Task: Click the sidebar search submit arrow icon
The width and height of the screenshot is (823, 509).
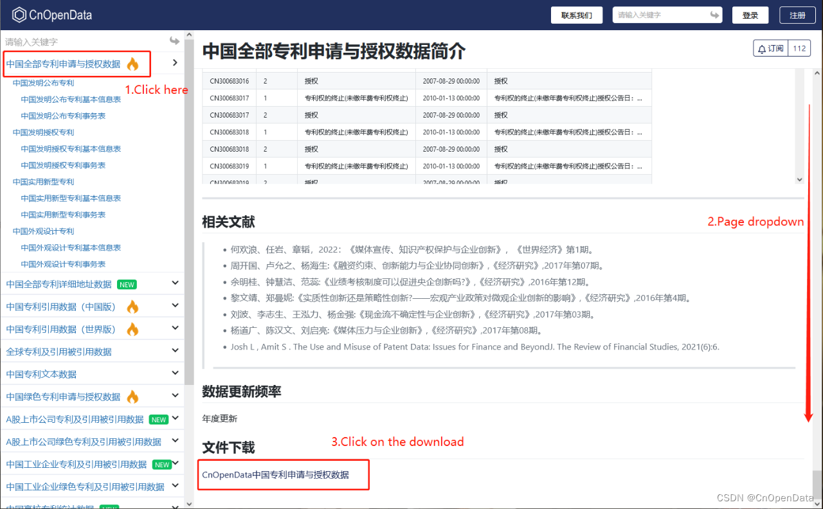Action: click(174, 41)
